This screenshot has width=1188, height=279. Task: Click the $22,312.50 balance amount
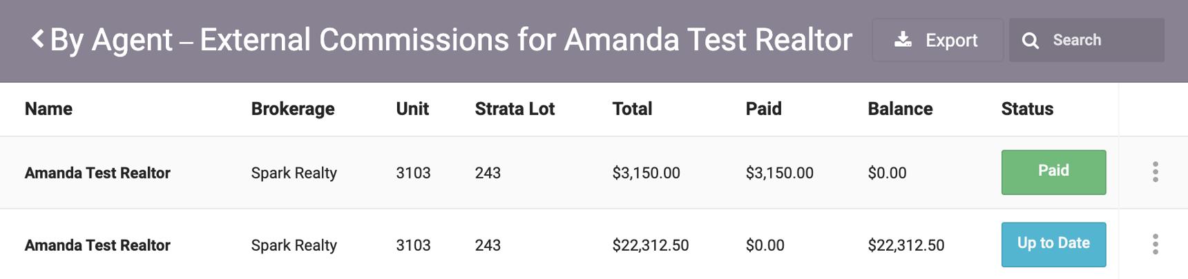point(906,245)
